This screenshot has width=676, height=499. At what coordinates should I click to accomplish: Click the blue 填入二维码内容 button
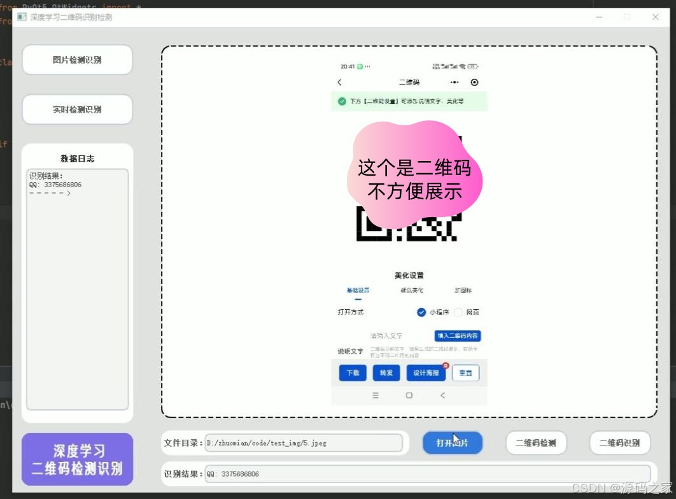pyautogui.click(x=456, y=335)
